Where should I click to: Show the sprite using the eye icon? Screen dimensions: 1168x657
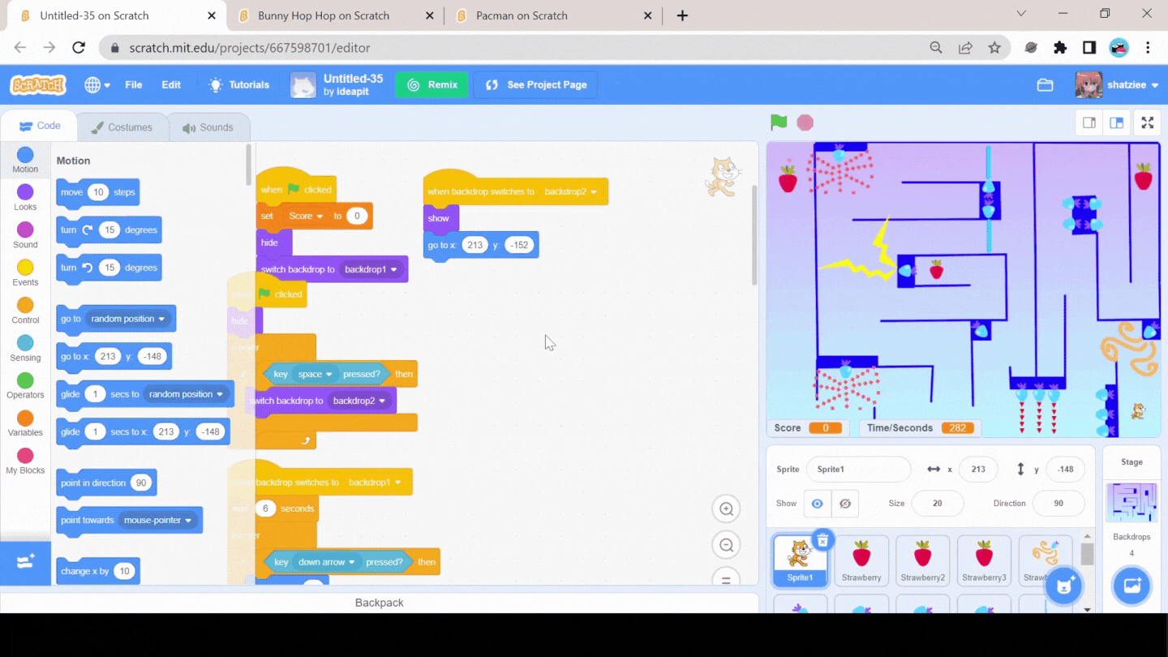pyautogui.click(x=817, y=504)
